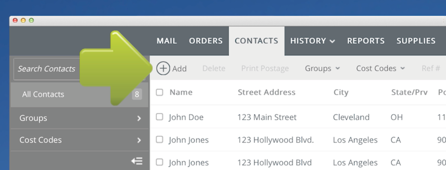Open the Cost Codes toolbar dropdown

coord(380,69)
